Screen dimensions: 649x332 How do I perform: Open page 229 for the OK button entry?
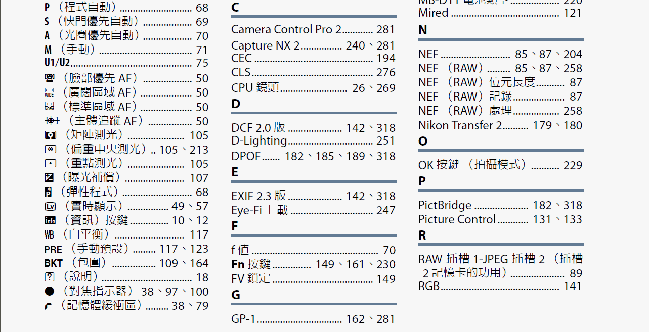[573, 165]
